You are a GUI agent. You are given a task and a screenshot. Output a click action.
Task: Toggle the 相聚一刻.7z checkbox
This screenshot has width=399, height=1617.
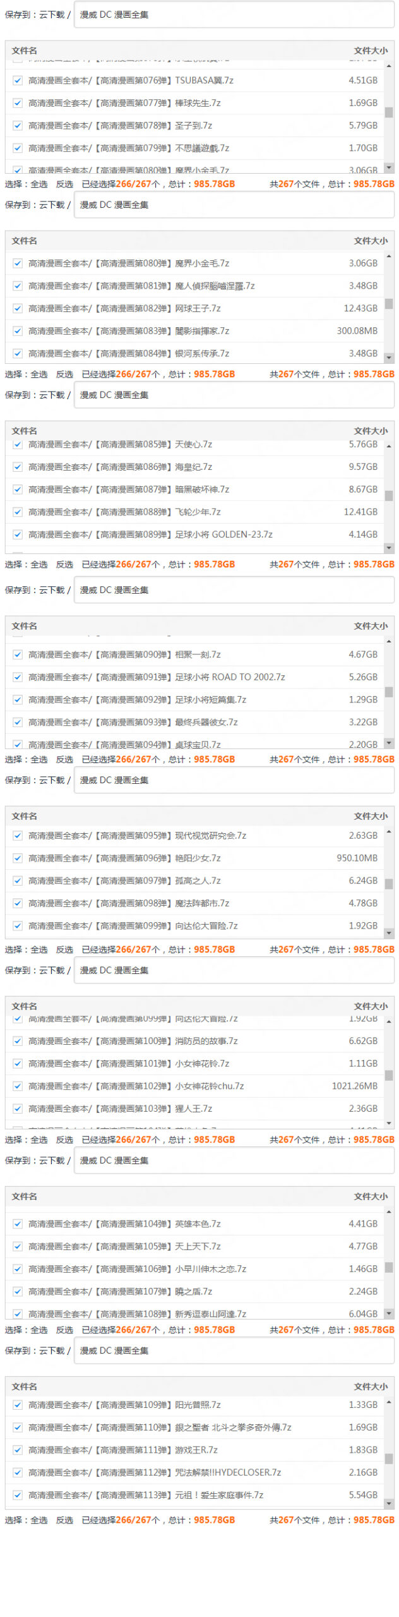tap(18, 654)
